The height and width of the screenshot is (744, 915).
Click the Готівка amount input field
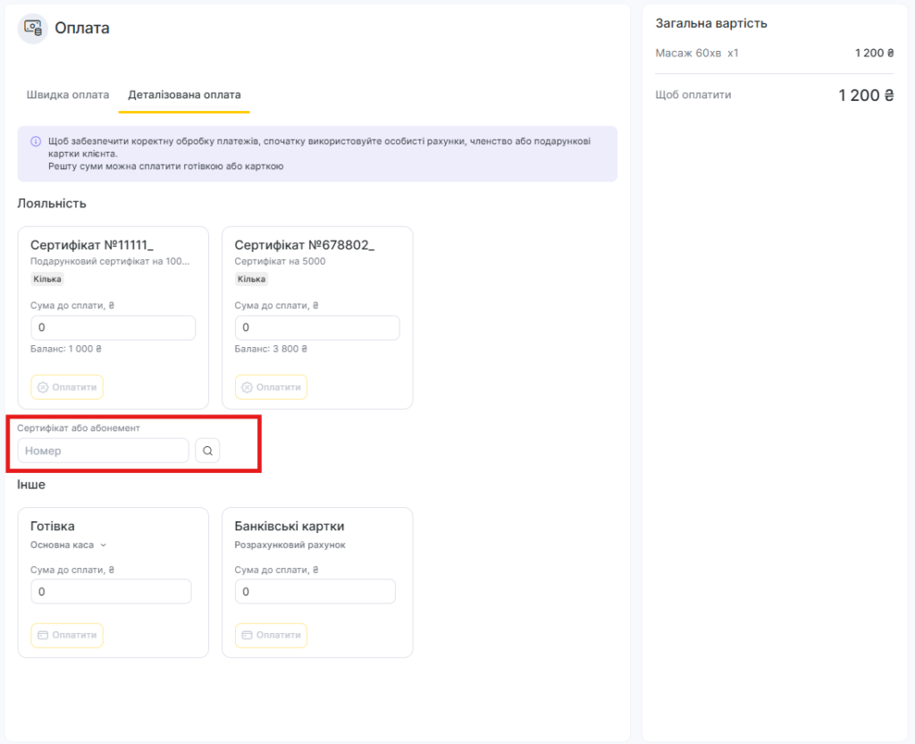[x=111, y=592]
